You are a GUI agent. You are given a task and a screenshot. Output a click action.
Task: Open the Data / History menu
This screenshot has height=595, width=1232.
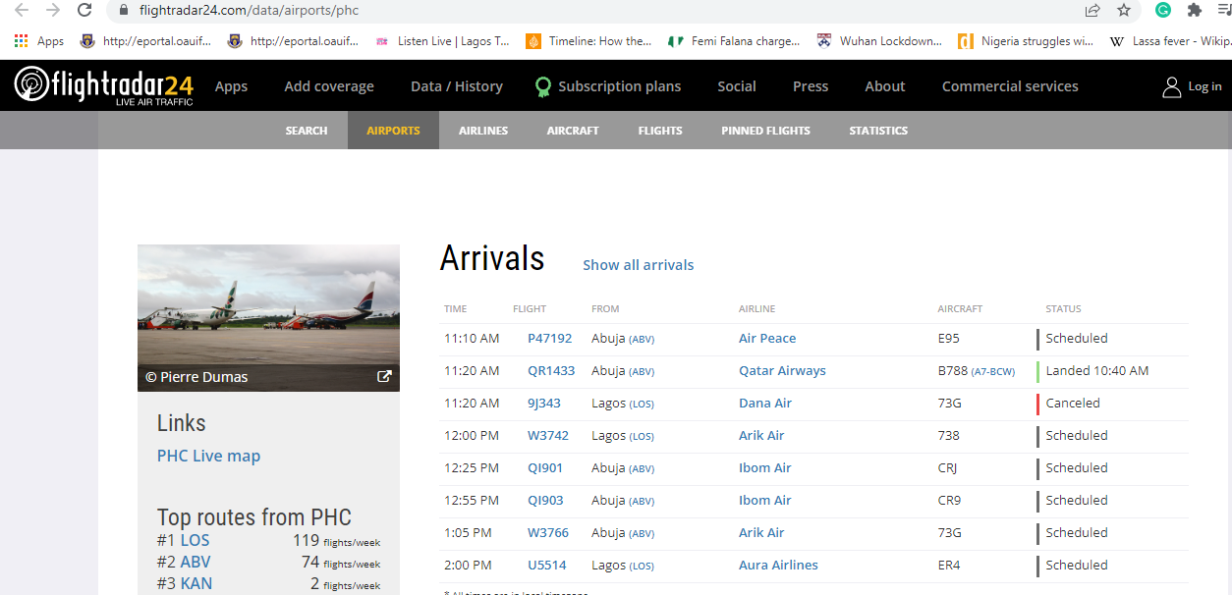click(x=456, y=86)
